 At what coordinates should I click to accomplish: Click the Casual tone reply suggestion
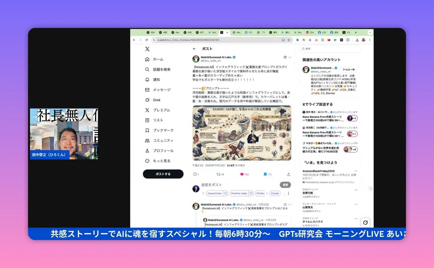215,193
